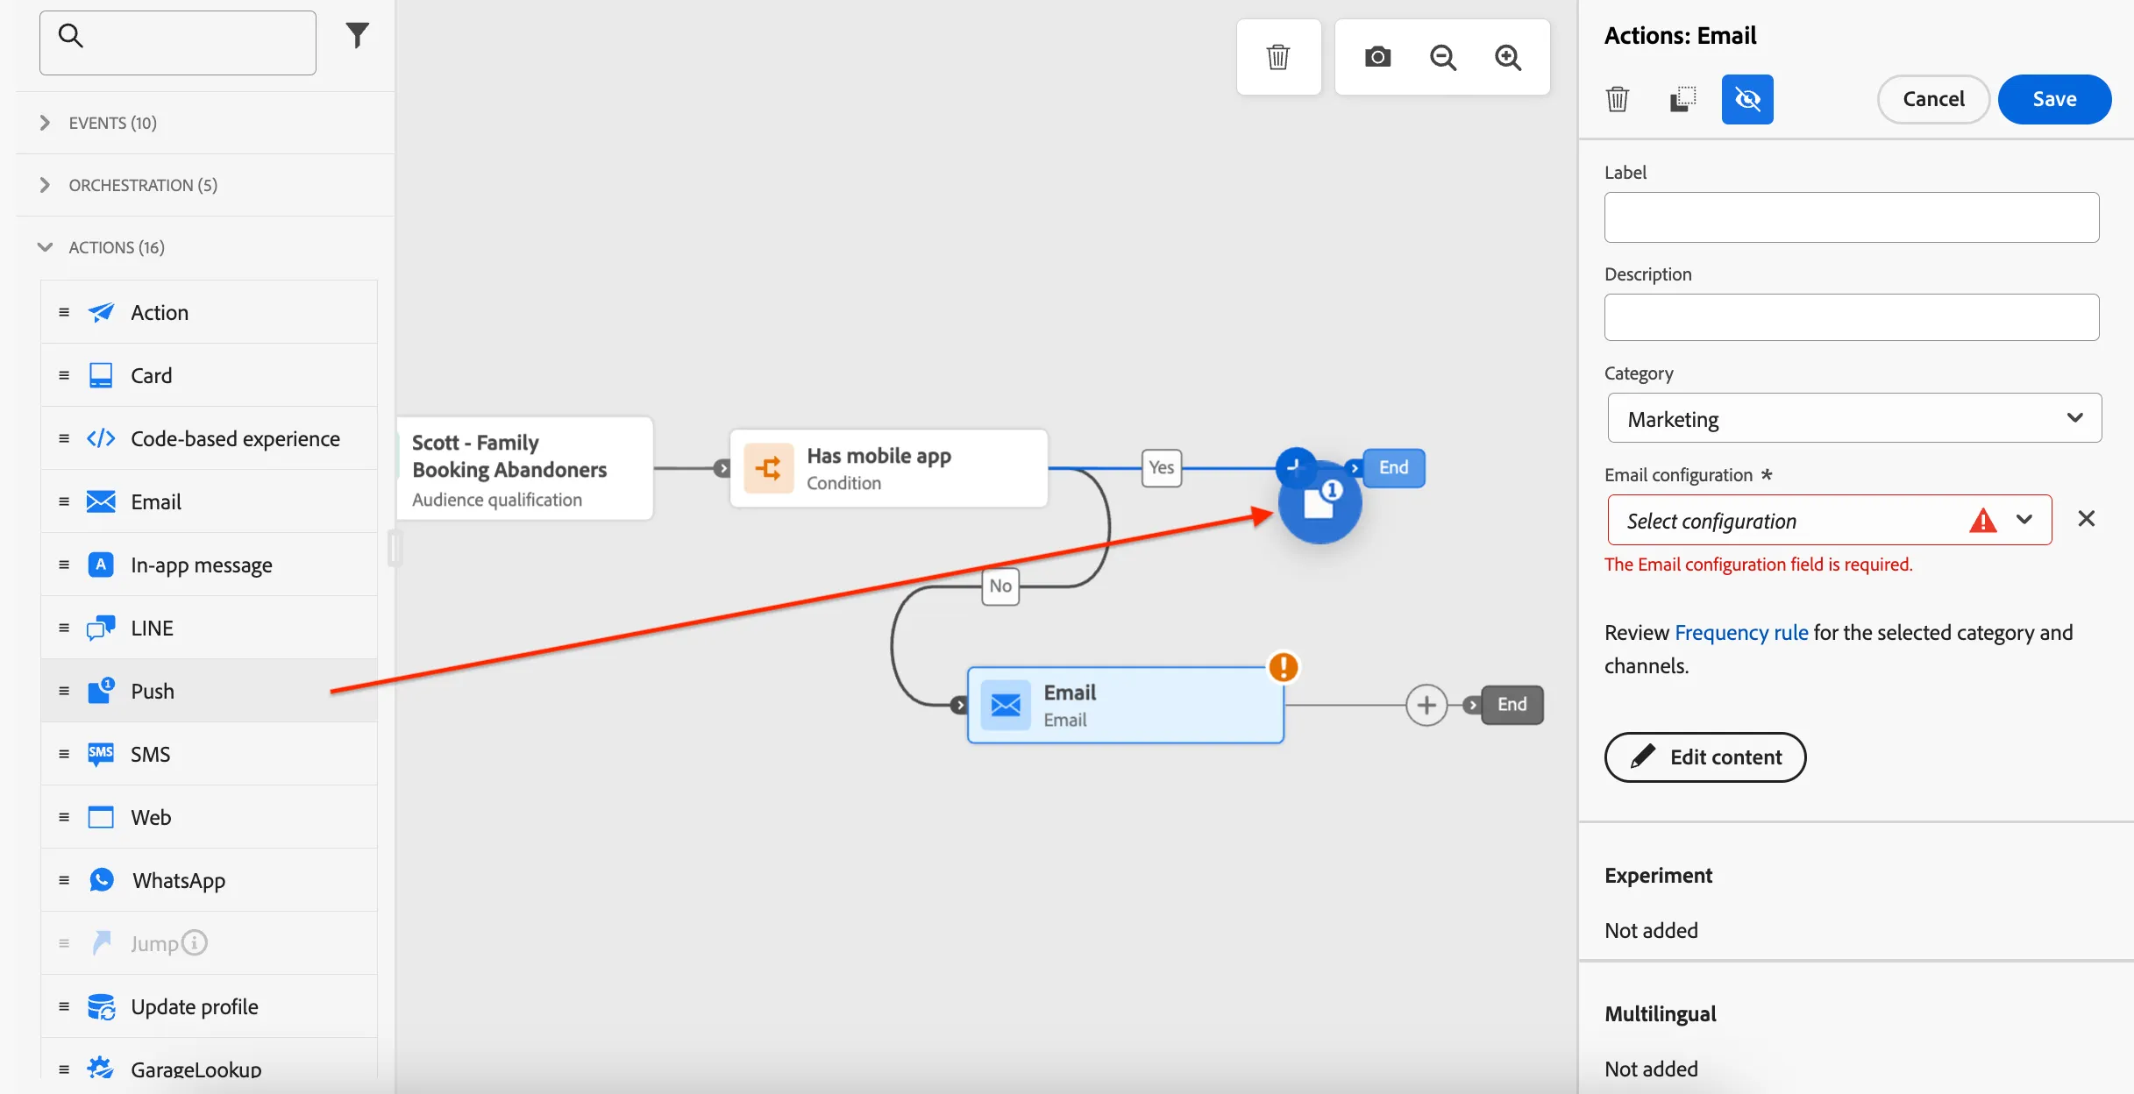Clear the Email configuration with X

coord(2087,519)
